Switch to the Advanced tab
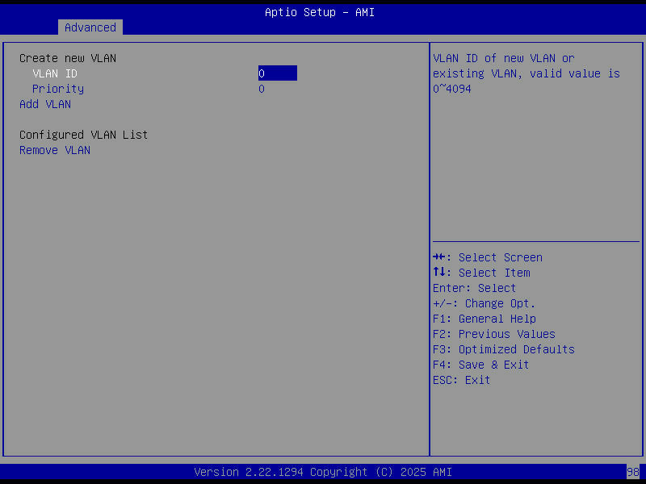 tap(90, 27)
